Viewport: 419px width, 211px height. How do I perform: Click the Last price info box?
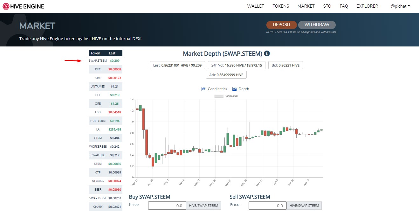tap(177, 65)
